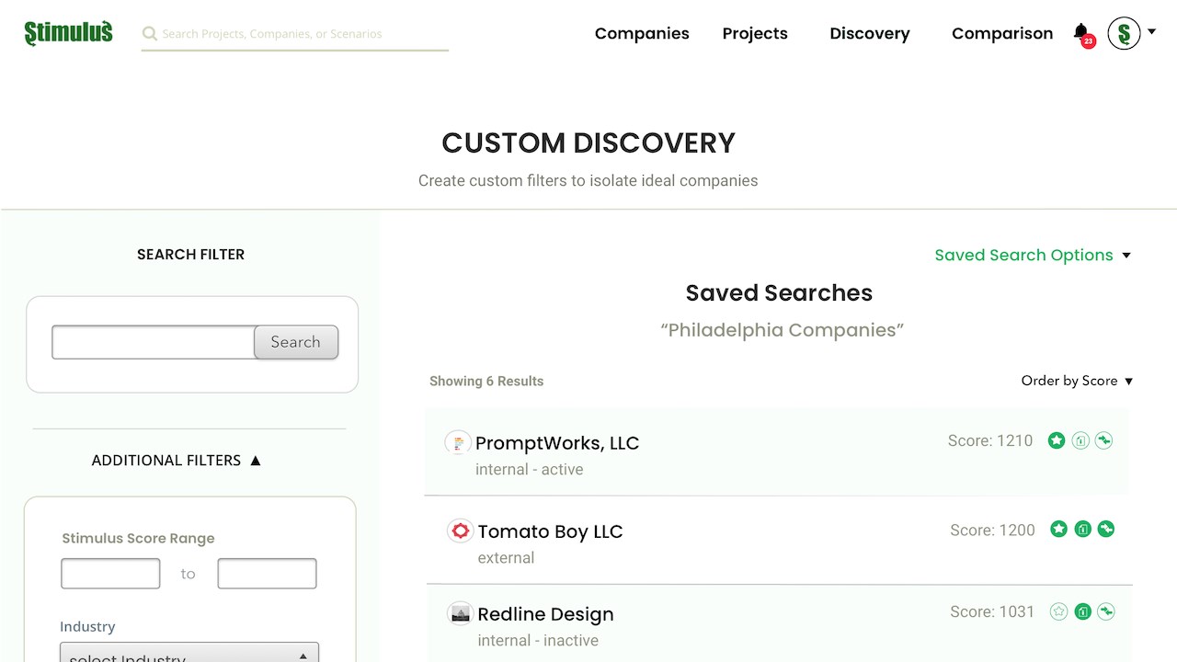Toggle the compare arrows for PromptWorks, LLC
Screen dimensions: 1177x662
[x=1103, y=440]
